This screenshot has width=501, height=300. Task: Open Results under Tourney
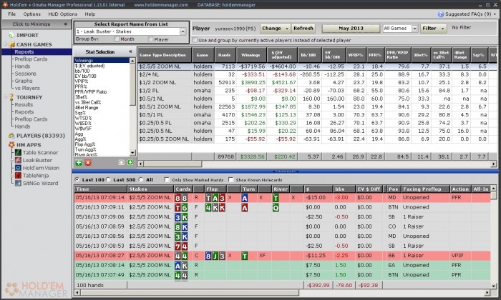tap(24, 104)
